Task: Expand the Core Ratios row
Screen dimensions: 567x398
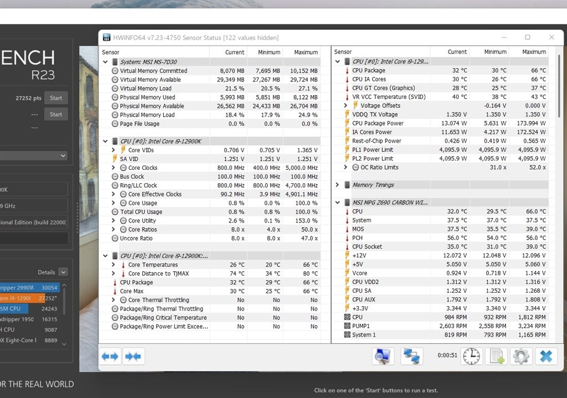Action: (113, 229)
